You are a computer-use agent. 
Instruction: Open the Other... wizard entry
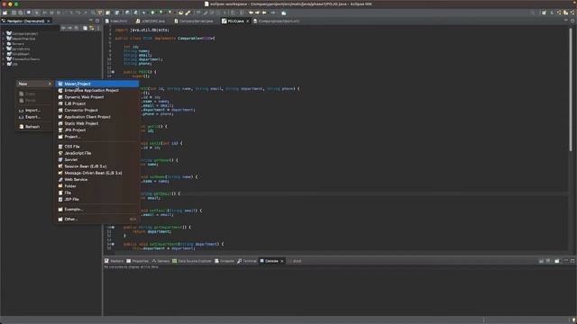(x=96, y=220)
